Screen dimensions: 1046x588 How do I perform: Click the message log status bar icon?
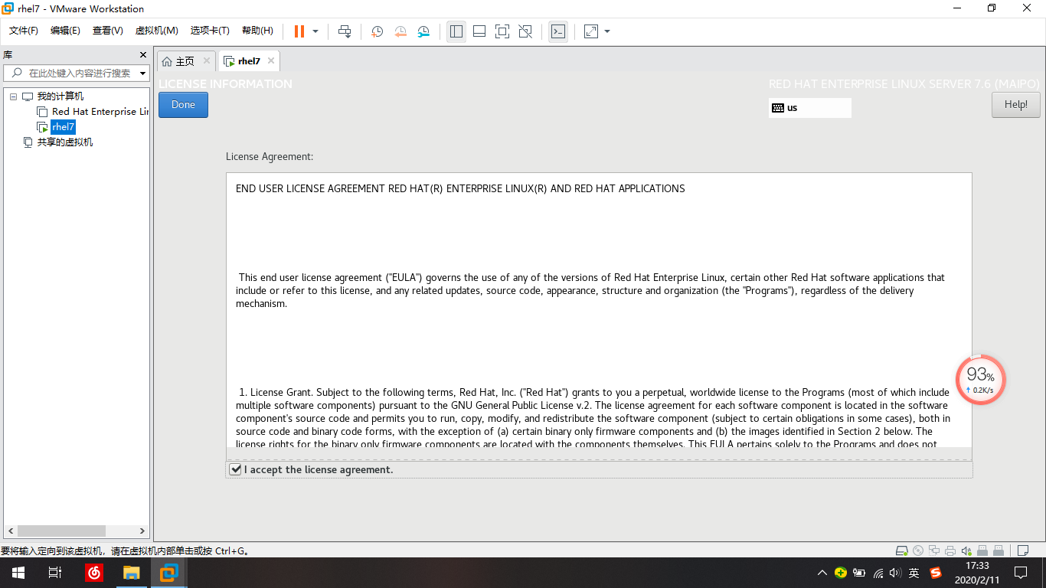(1022, 550)
